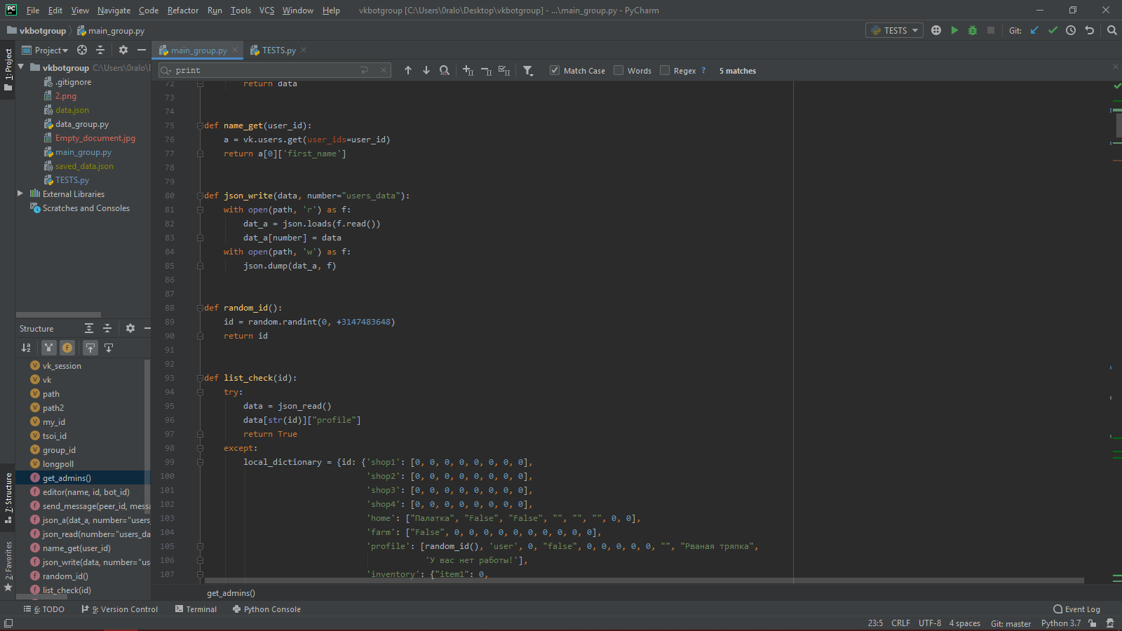The image size is (1122, 631).
Task: Toggle show fields filter in Structure
Action: (67, 348)
